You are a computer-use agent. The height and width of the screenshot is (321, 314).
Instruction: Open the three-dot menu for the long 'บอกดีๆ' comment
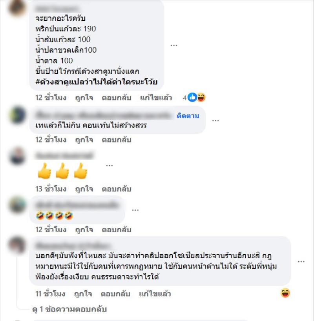pyautogui.click(x=301, y=262)
